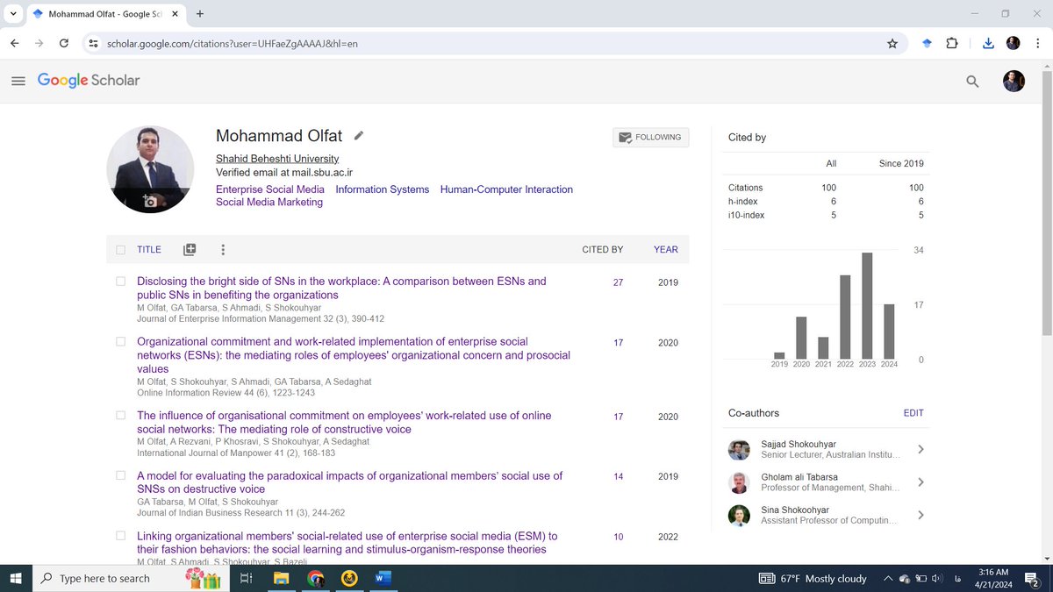This screenshot has width=1053, height=592.
Task: Select all articles with header checkbox
Action: [x=120, y=249]
